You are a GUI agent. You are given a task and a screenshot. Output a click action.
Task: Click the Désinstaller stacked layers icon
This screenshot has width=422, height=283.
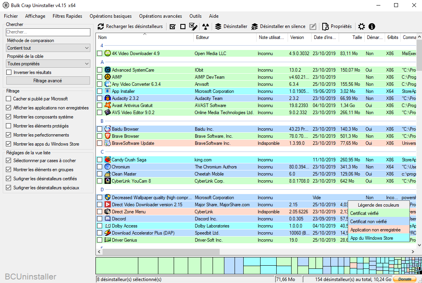click(218, 26)
